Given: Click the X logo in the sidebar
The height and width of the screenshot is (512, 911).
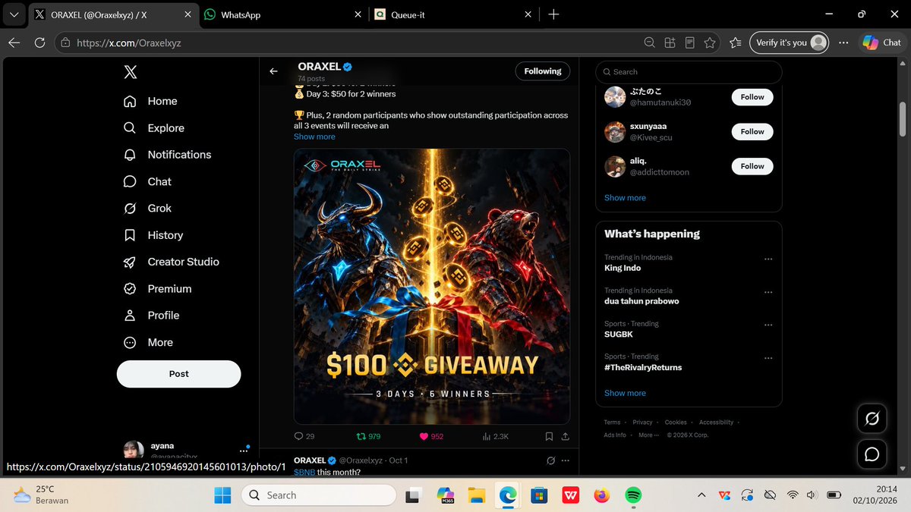Looking at the screenshot, I should point(131,72).
